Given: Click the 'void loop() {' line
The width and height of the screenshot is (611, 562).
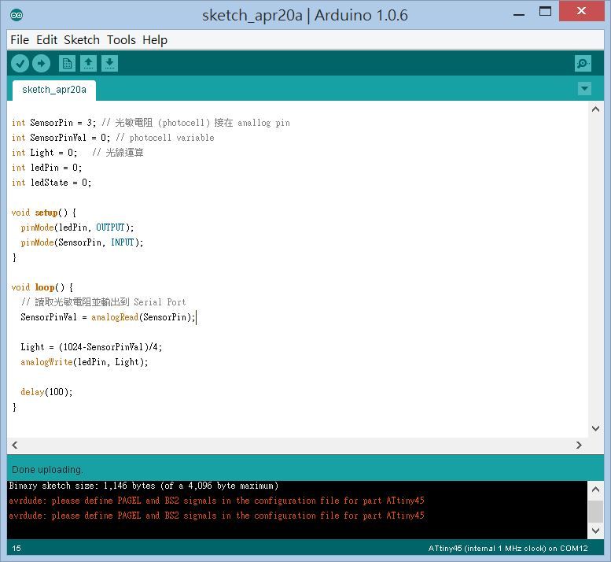Looking at the screenshot, I should click(42, 287).
